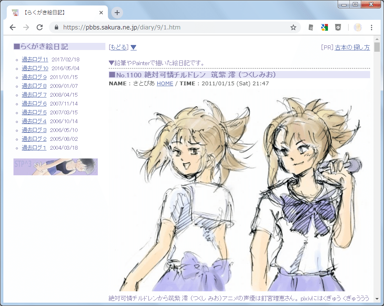Image resolution: width=384 pixels, height=306 pixels.
Task: Click the date 2016/05/04
Action: tap(65, 68)
